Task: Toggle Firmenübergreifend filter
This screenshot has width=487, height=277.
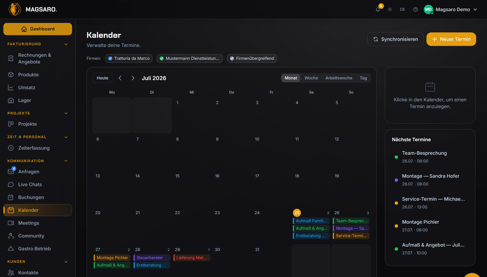Action: click(x=252, y=58)
